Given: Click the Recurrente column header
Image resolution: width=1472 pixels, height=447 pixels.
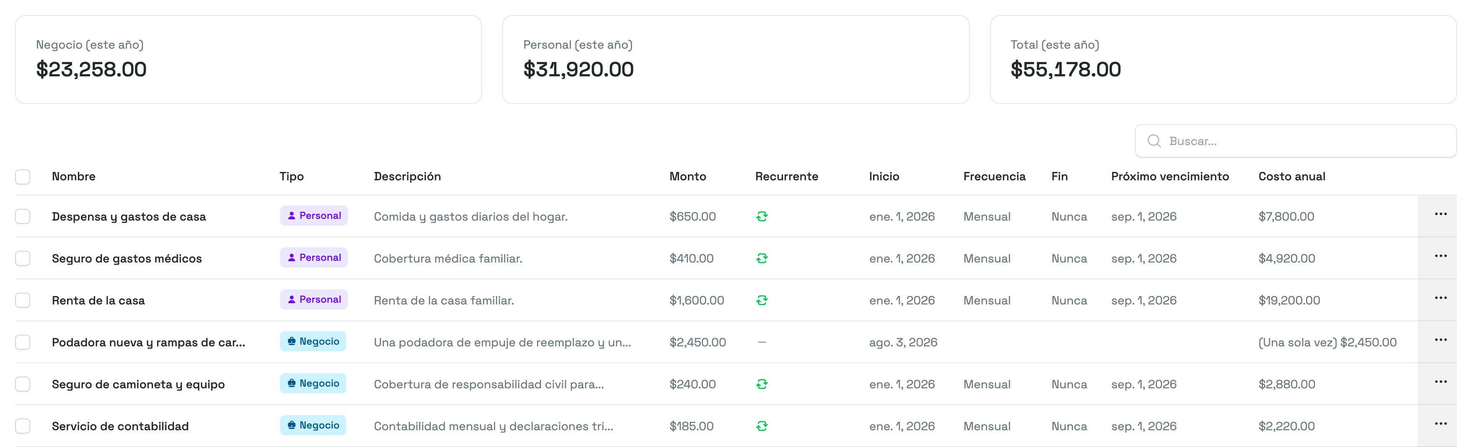Looking at the screenshot, I should pos(786,177).
